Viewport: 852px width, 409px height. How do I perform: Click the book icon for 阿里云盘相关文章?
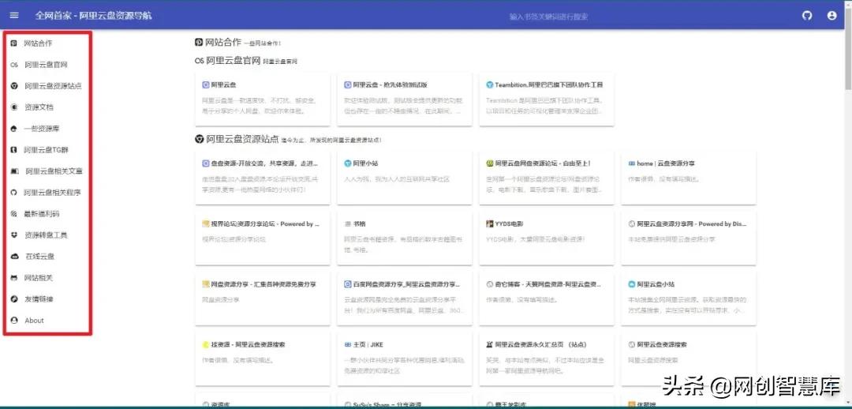(x=14, y=171)
